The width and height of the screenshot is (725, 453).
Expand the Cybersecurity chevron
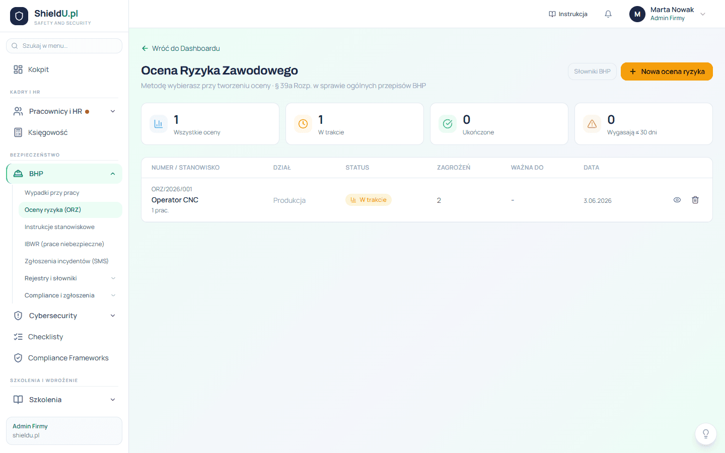pyautogui.click(x=113, y=316)
